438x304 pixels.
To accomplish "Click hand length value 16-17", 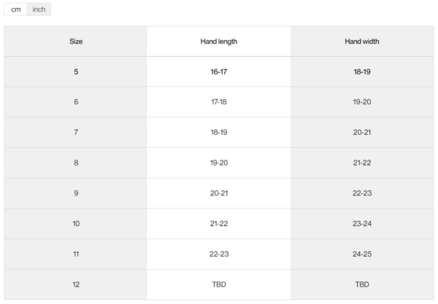I will tap(219, 71).
